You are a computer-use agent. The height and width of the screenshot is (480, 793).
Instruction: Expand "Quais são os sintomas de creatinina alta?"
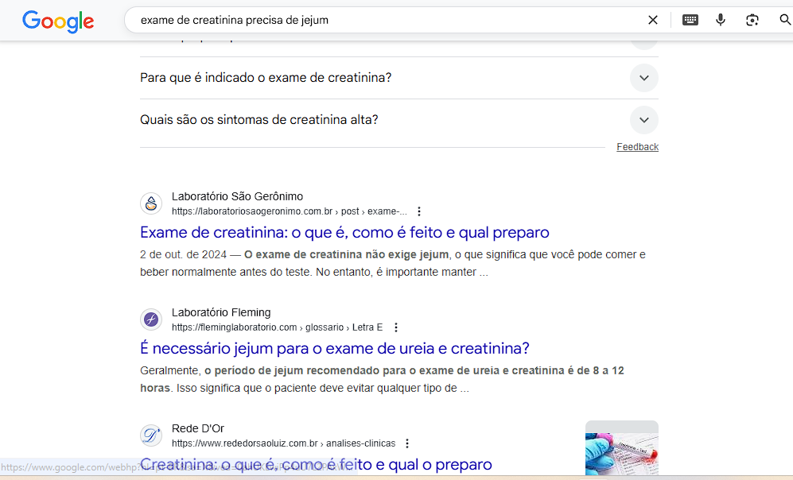point(643,120)
